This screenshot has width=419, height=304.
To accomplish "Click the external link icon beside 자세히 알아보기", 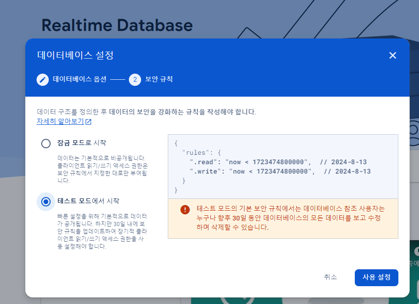I will [x=89, y=122].
